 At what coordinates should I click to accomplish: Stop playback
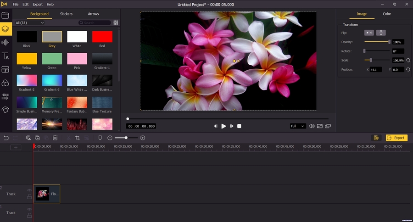239,126
